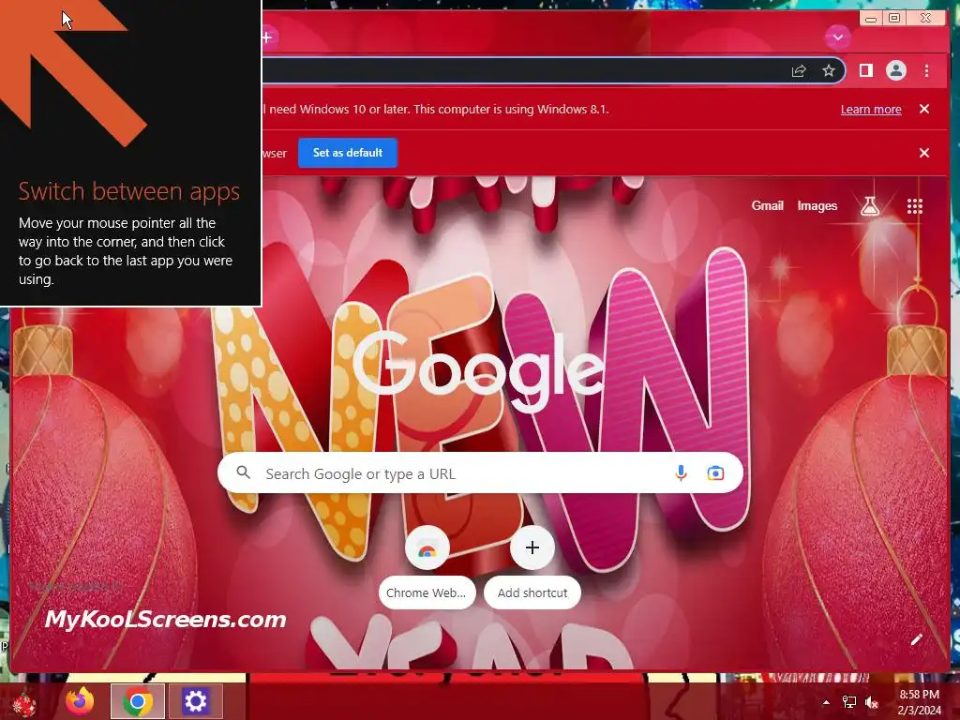
Task: Click the share page icon in address bar
Action: pos(799,71)
